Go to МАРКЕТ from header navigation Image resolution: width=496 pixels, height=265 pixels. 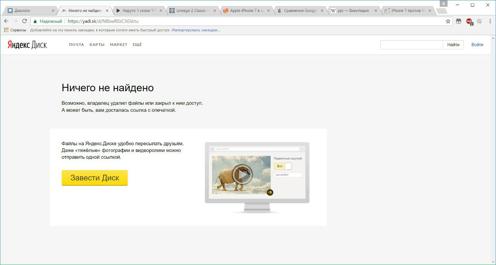(119, 45)
